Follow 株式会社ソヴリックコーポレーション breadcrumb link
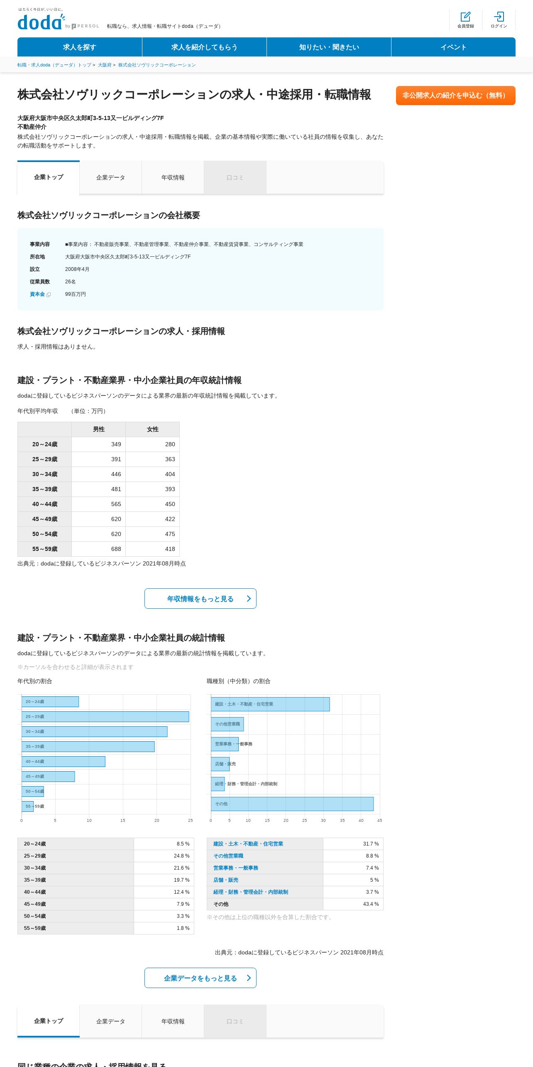Viewport: 533px width, 1067px height. [x=157, y=65]
